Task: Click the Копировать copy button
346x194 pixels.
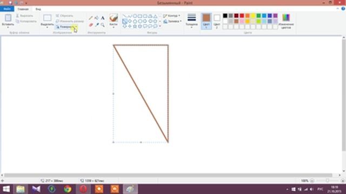Action: pos(26,22)
